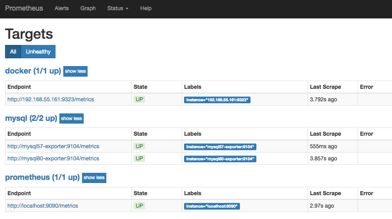
Task: Select the 3.857s ago last scrape value
Action: point(323,158)
